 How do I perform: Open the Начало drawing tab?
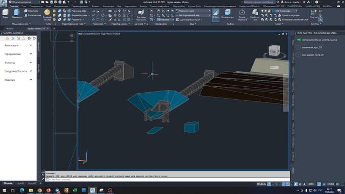(10, 29)
